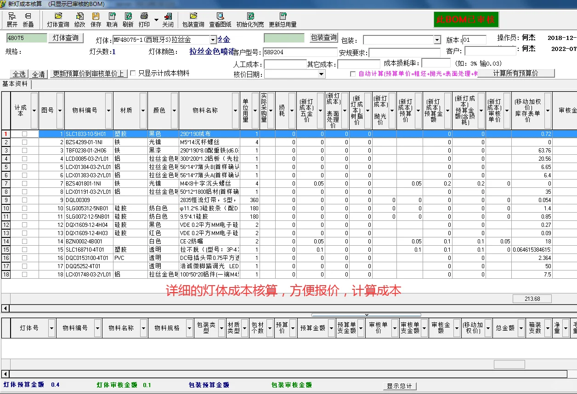Click the 版本 field showing 01
Screen dimensions: 577x394
pos(474,40)
